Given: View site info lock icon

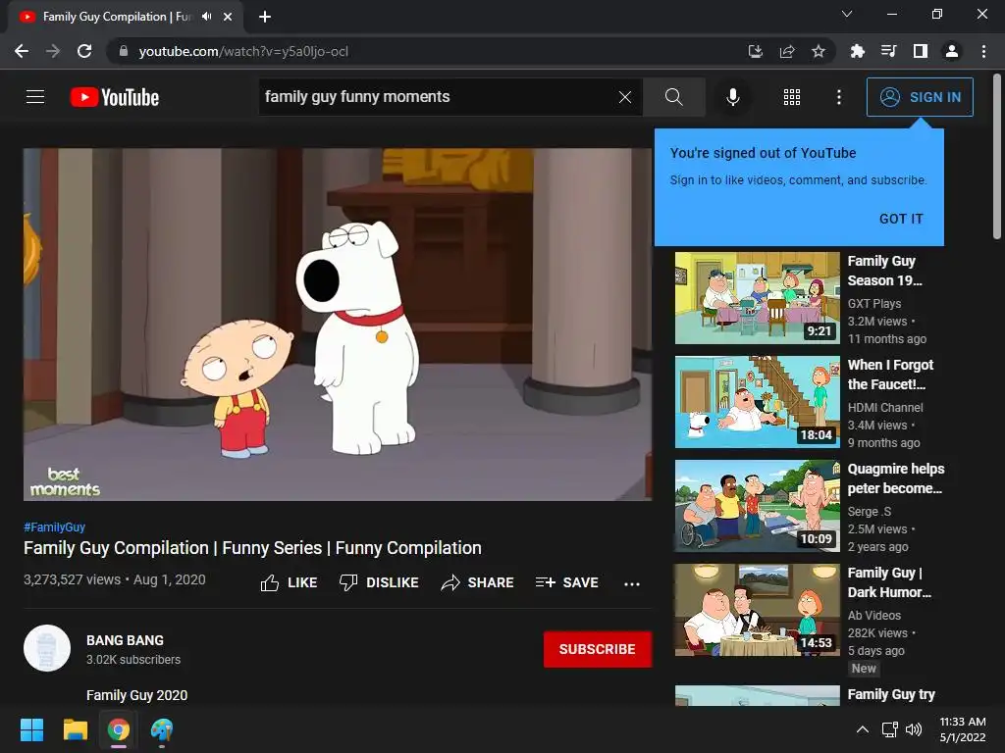Looking at the screenshot, I should tap(124, 51).
